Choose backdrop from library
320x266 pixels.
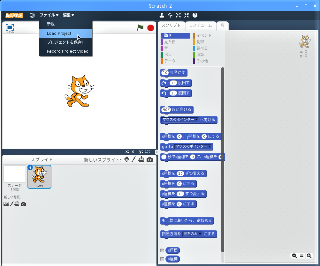click(6, 204)
